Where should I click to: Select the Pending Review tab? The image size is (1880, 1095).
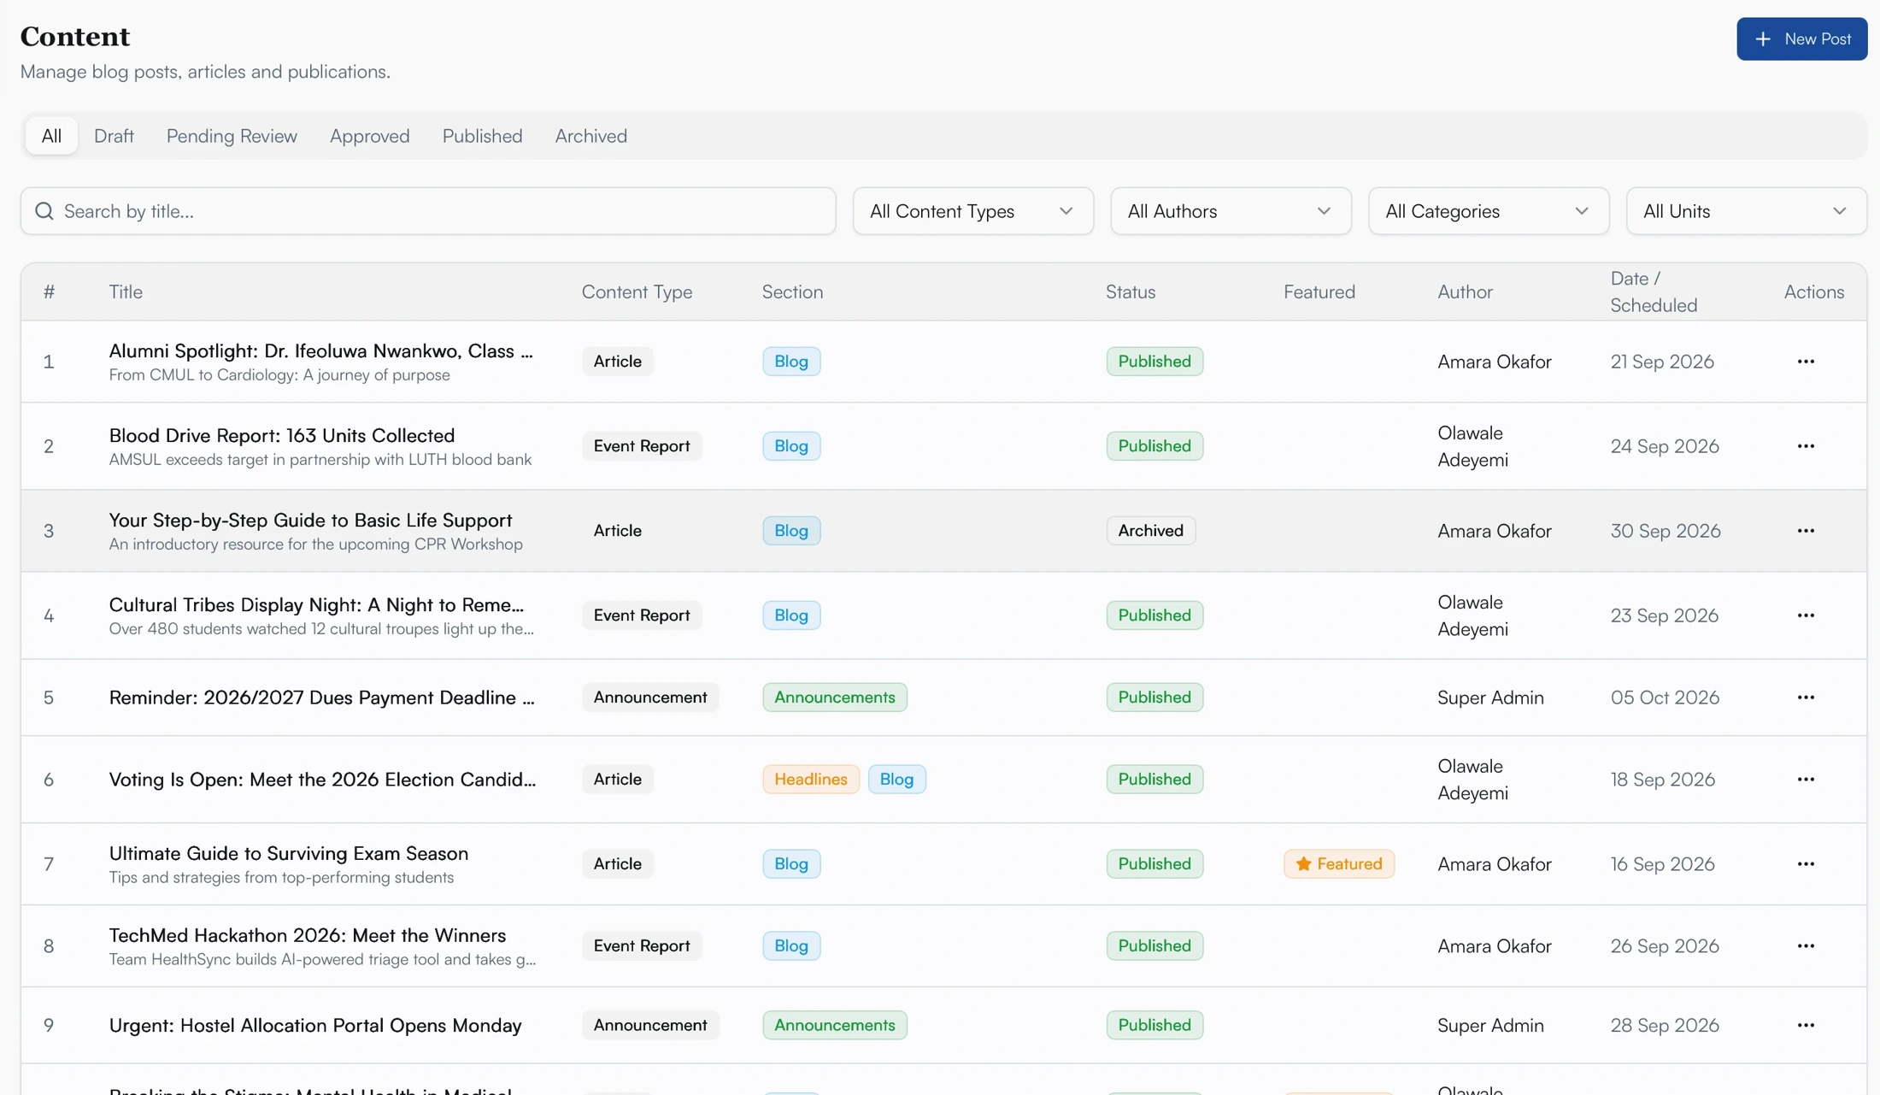pyautogui.click(x=232, y=136)
